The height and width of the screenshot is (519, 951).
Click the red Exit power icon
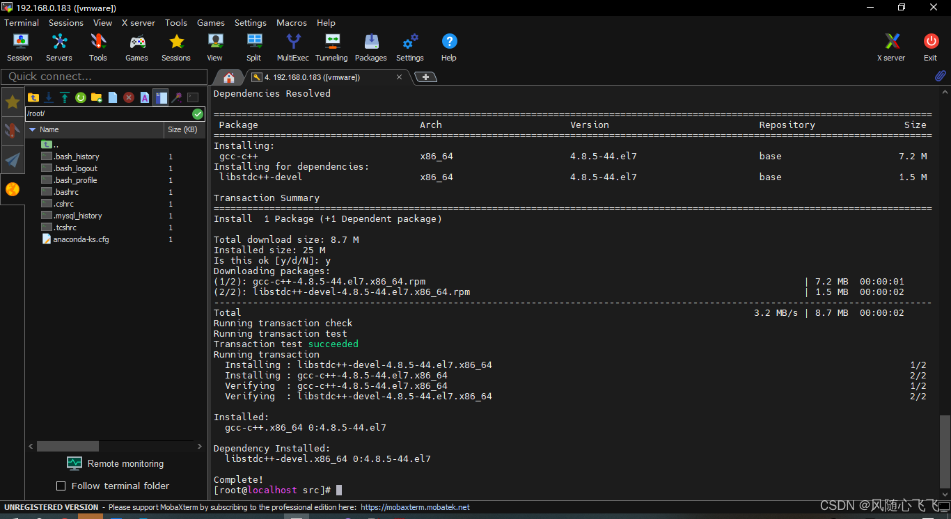click(931, 47)
